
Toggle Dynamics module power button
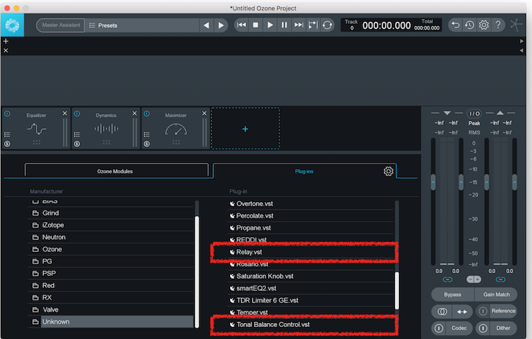click(77, 114)
